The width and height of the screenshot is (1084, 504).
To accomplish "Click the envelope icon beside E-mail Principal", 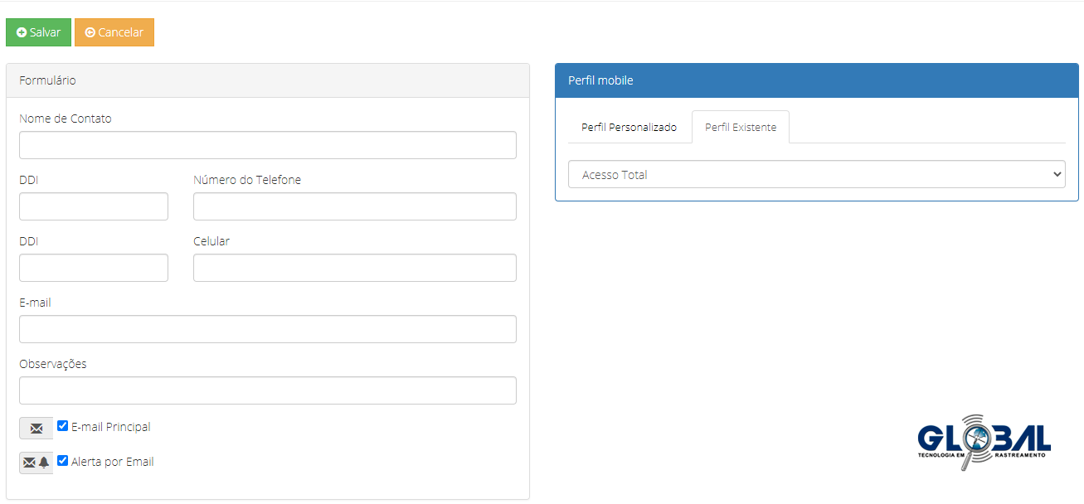I will 36,429.
